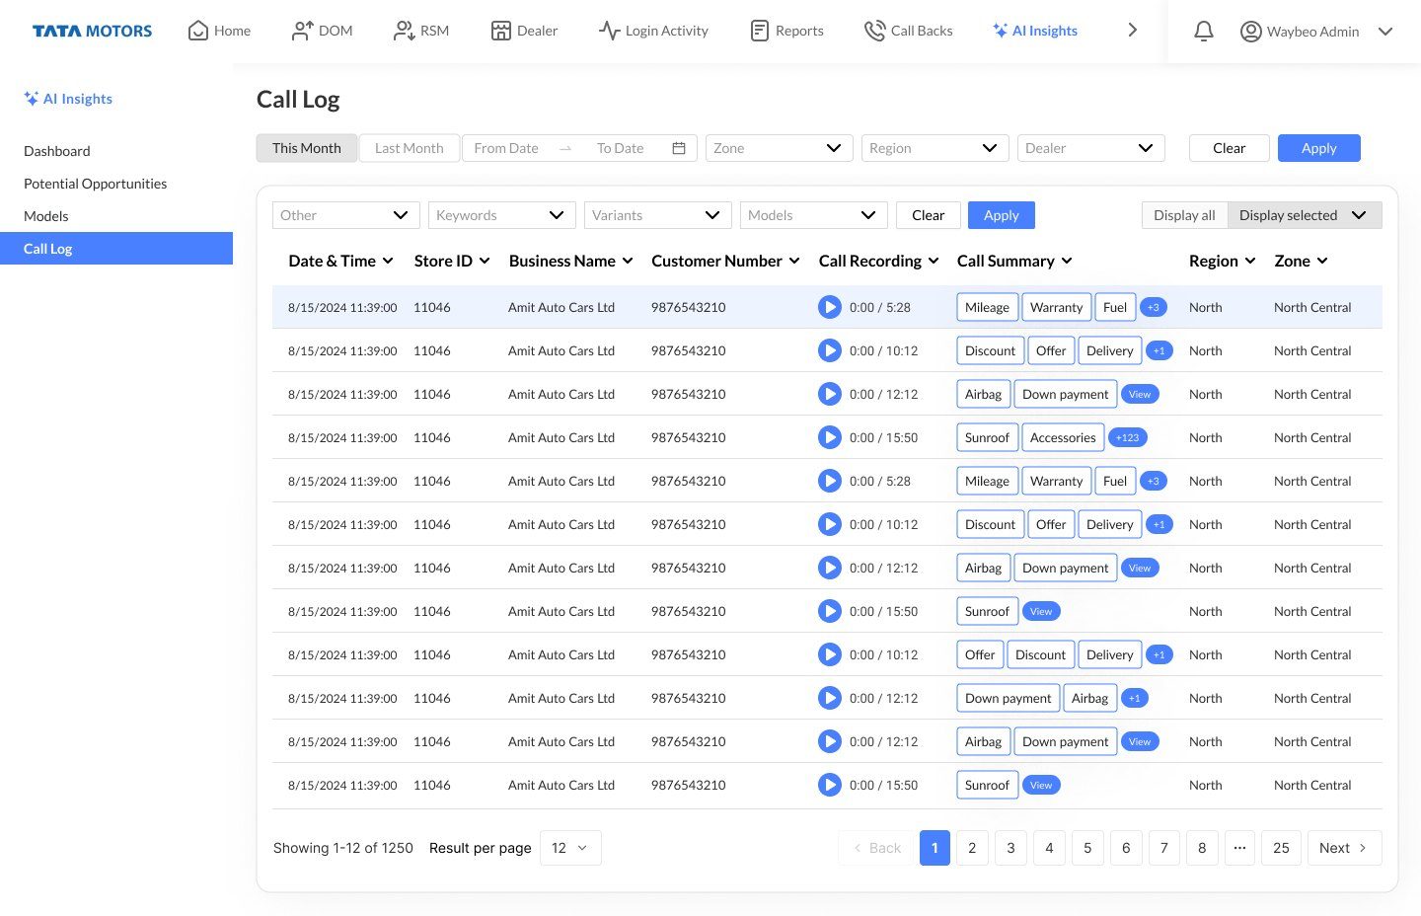Screen dimensions: 1421x916
Task: Go to page 25 in pagination
Action: click(1281, 847)
